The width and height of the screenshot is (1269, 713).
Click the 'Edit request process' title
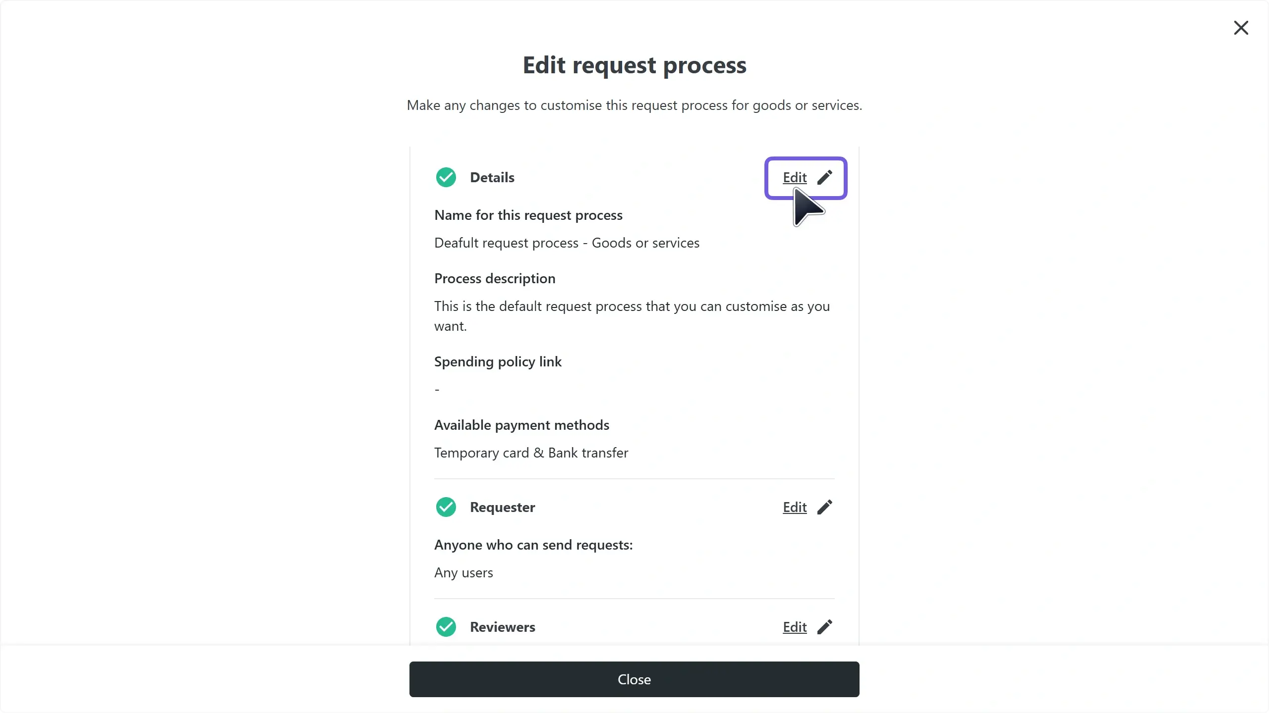634,65
